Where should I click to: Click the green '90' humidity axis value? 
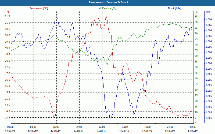coord(196,22)
